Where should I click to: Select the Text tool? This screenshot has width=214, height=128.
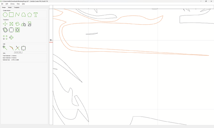click(36, 15)
